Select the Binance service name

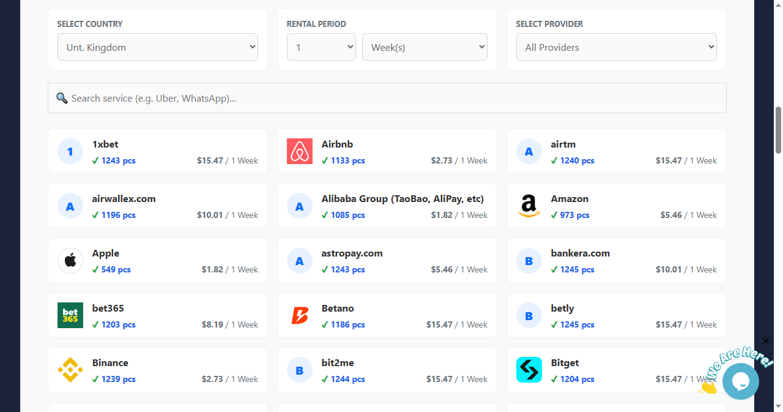click(x=110, y=363)
